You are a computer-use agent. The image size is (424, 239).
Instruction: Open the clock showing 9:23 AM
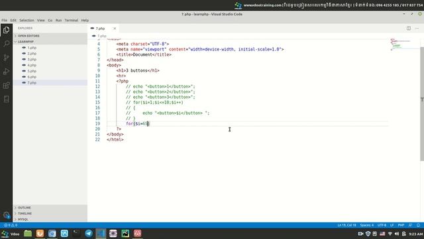pos(415,234)
